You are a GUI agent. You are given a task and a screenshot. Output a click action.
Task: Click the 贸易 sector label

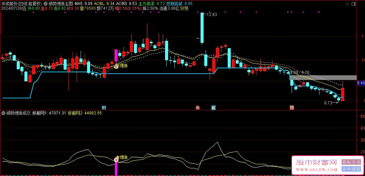[x=185, y=8]
